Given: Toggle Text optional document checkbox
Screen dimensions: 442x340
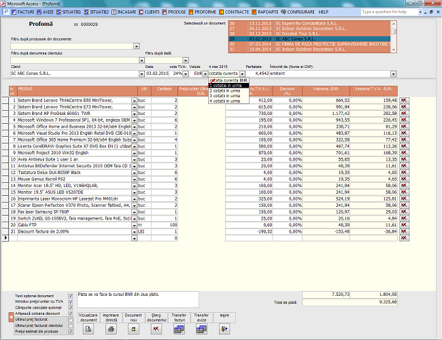Looking at the screenshot, I should [x=71, y=296].
